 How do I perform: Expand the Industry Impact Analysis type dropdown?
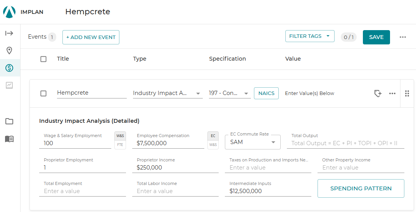coord(167,93)
